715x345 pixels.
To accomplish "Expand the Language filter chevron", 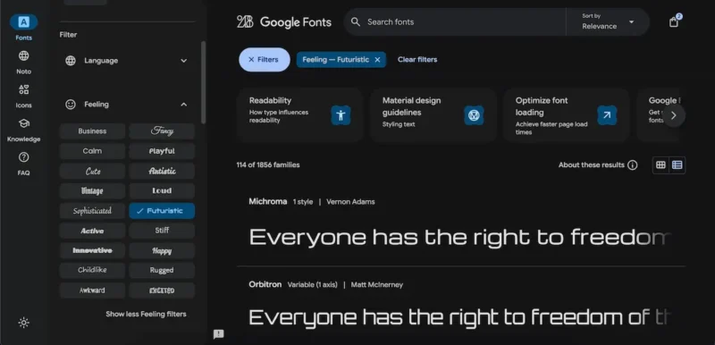I will tap(184, 61).
